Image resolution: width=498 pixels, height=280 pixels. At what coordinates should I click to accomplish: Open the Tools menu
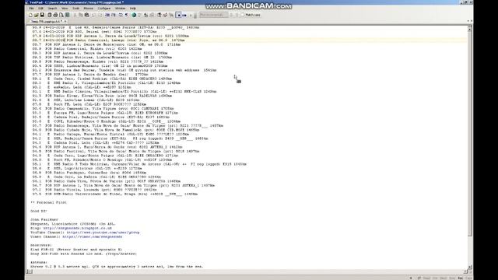[76, 9]
